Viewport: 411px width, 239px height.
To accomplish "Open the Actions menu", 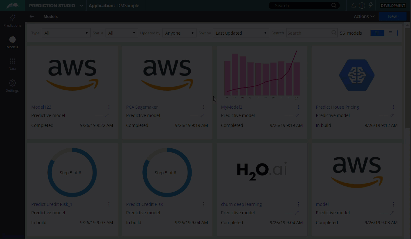I will pos(364,16).
